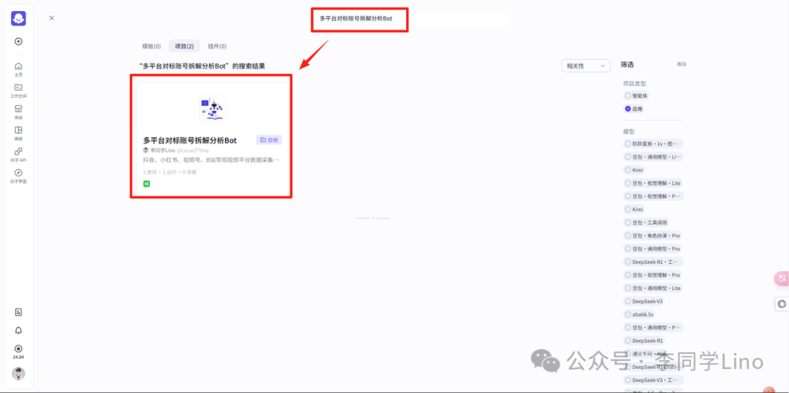The height and width of the screenshot is (393, 789).
Task: Click the green share icon on the Bot card
Action: pos(146,183)
